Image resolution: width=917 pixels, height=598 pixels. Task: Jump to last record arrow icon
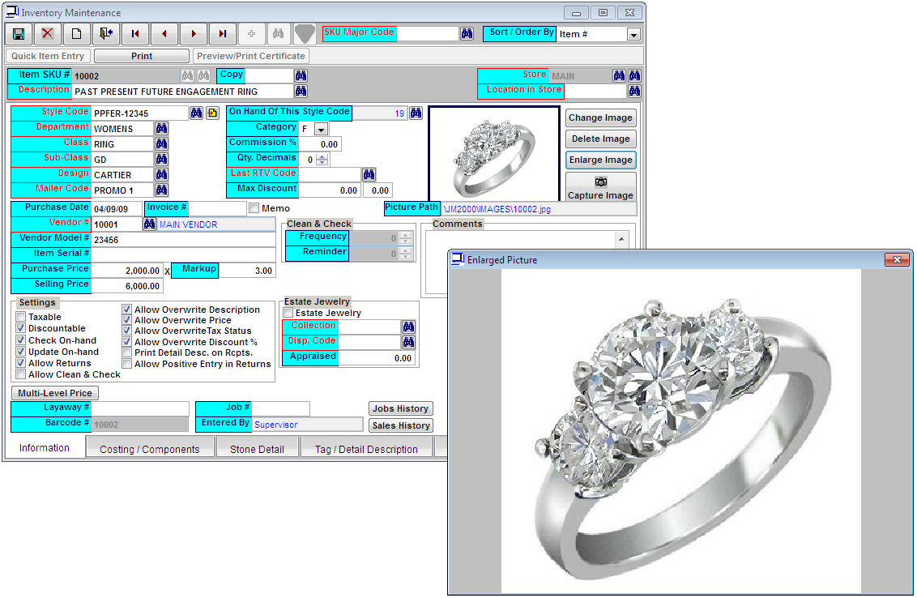[x=223, y=34]
